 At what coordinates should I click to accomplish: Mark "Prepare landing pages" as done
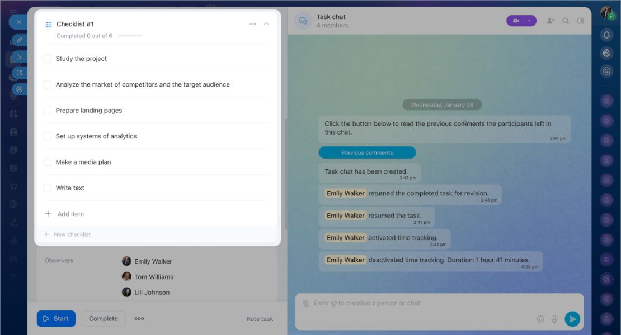click(47, 110)
